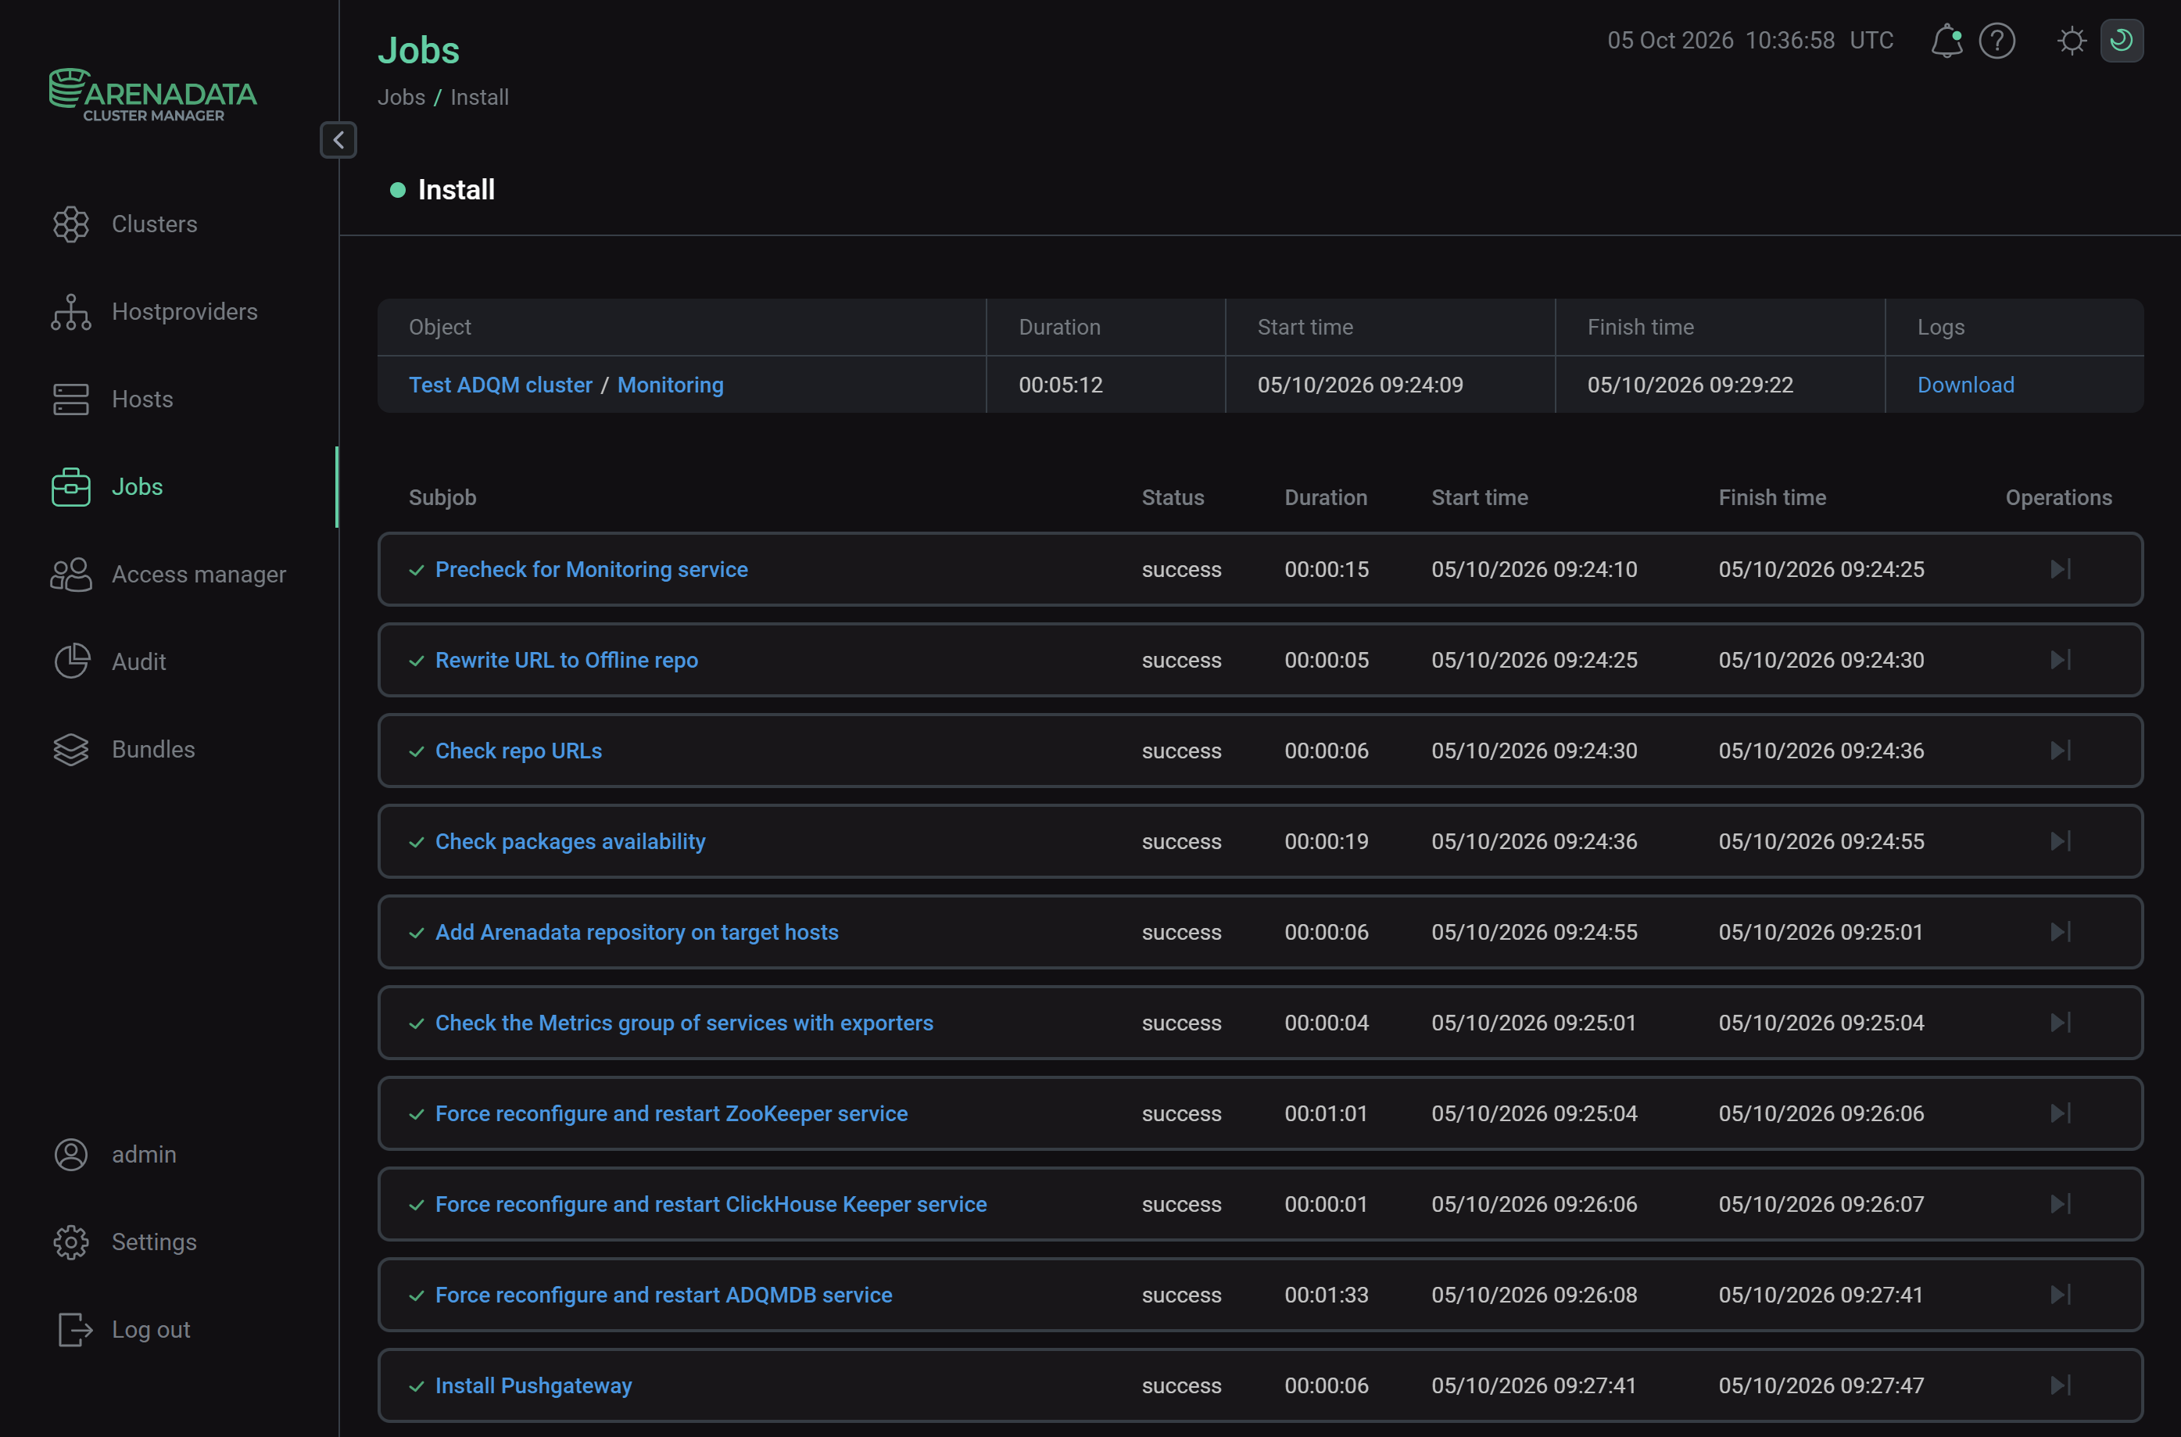Click the Audit sidebar label

tap(138, 661)
